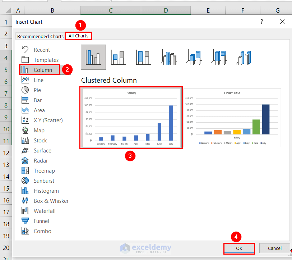The height and width of the screenshot is (260, 292).
Task: Choose the Stacked Column subtype icon
Action: pyautogui.click(x=118, y=57)
